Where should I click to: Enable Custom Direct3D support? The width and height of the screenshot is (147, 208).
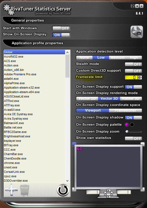133,71
